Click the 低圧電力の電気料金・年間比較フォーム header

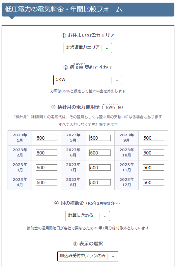pos(64,9)
